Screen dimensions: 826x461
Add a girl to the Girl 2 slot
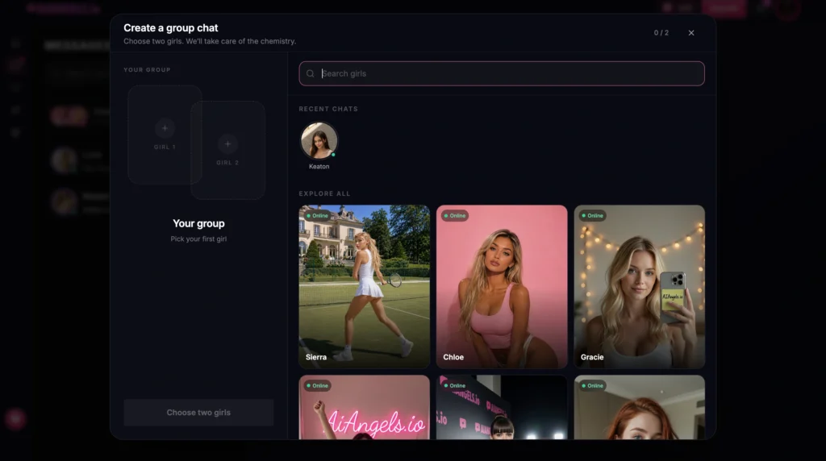(x=228, y=150)
